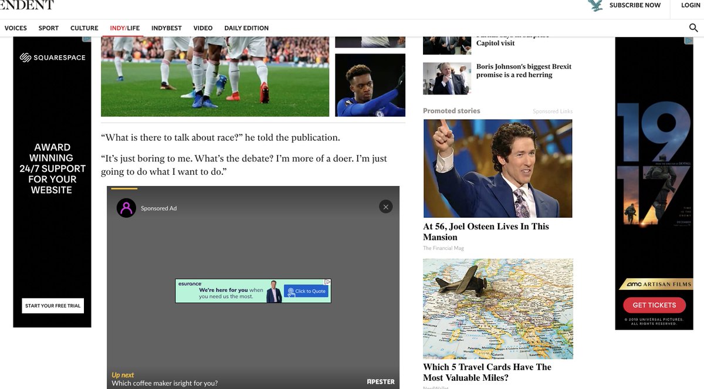Click the Sponsored Ad label text

coord(158,208)
